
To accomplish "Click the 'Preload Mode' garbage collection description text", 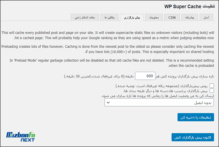I will (x=109, y=63).
